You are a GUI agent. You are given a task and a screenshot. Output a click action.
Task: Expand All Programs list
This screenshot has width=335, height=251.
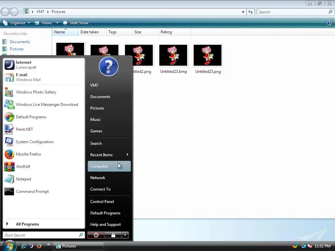(x=44, y=224)
